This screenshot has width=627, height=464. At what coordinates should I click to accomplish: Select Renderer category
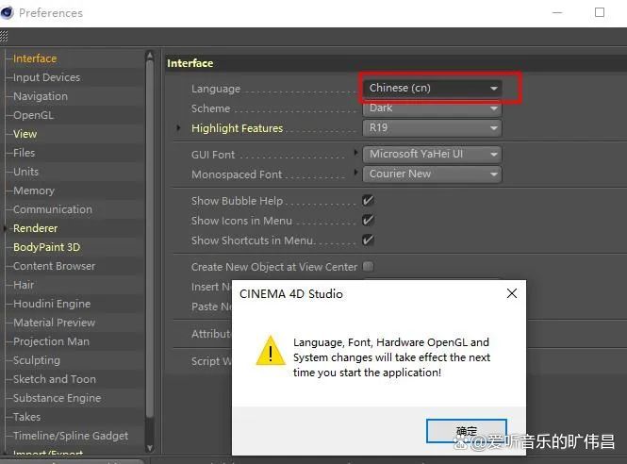(x=35, y=228)
